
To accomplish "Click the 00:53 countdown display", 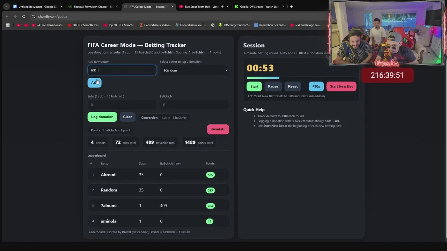I will click(260, 68).
